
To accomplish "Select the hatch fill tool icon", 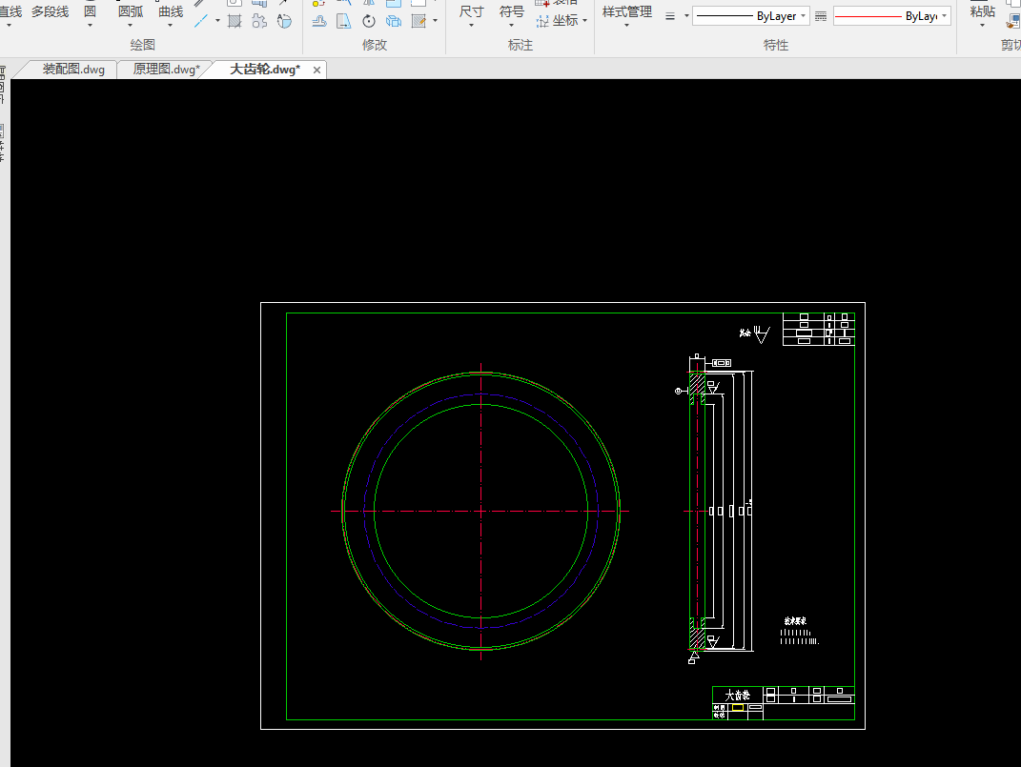I will (x=235, y=20).
